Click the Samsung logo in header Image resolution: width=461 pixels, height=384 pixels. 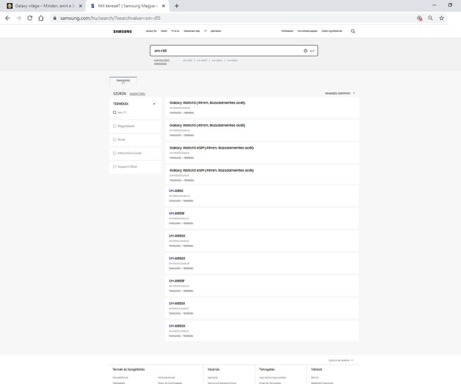(x=122, y=31)
